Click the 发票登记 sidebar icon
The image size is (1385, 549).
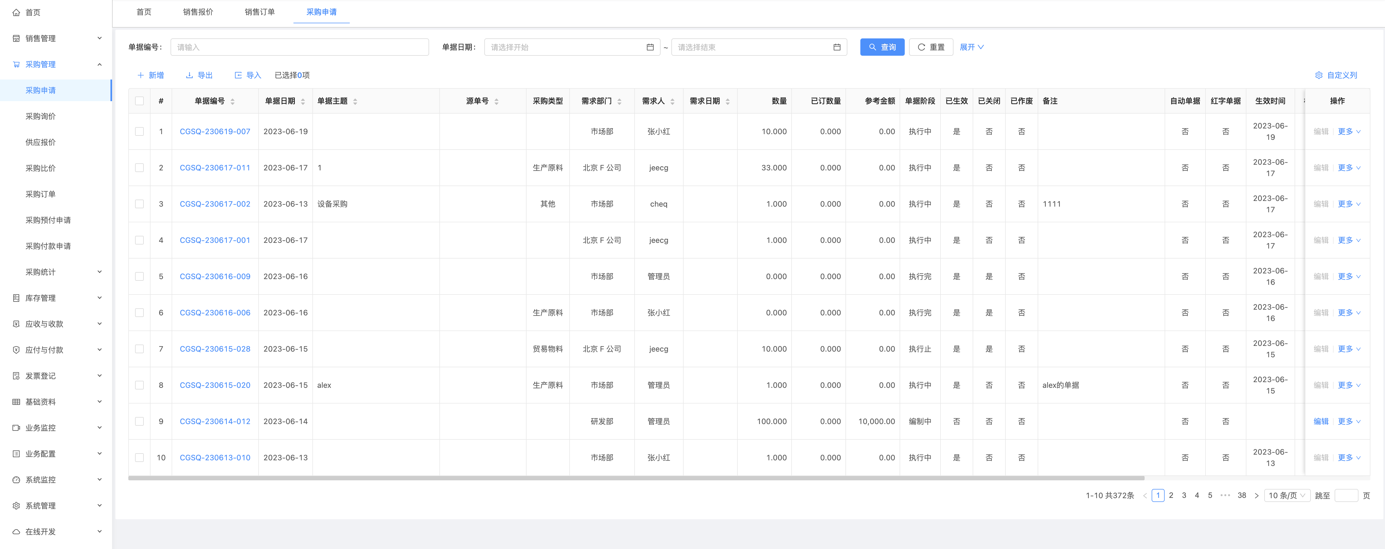(16, 376)
